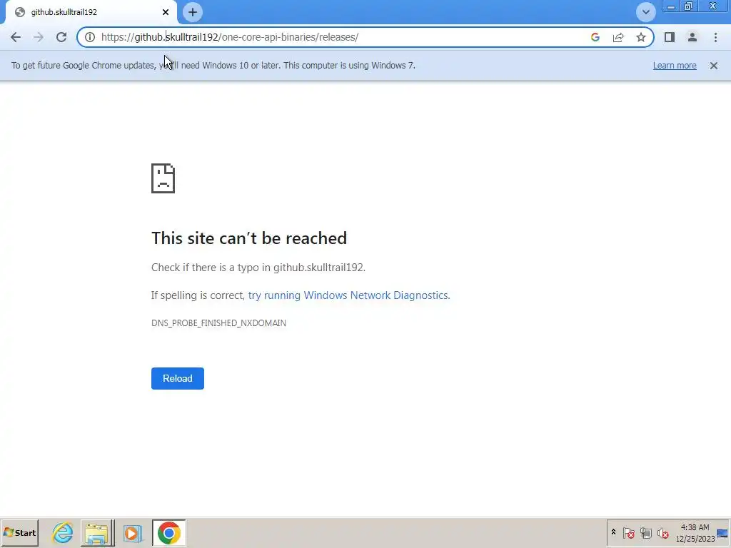Click the blue Reload button
This screenshot has width=731, height=548.
(178, 378)
